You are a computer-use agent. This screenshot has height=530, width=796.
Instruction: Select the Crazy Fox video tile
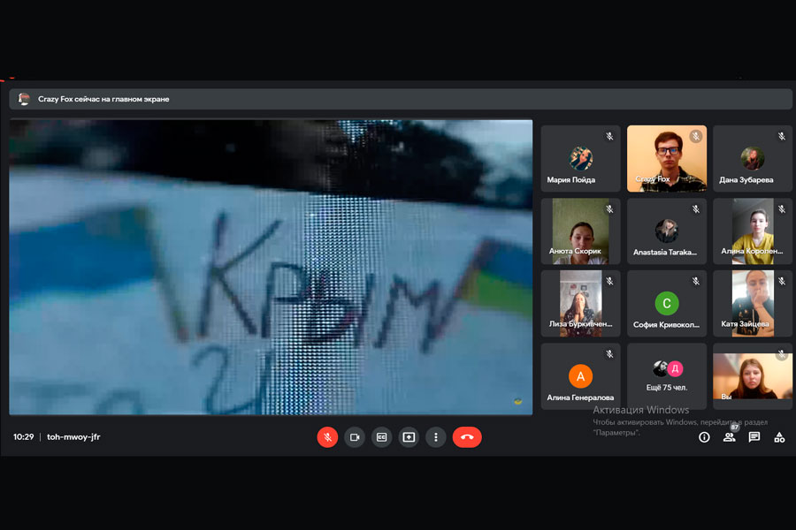coord(667,159)
